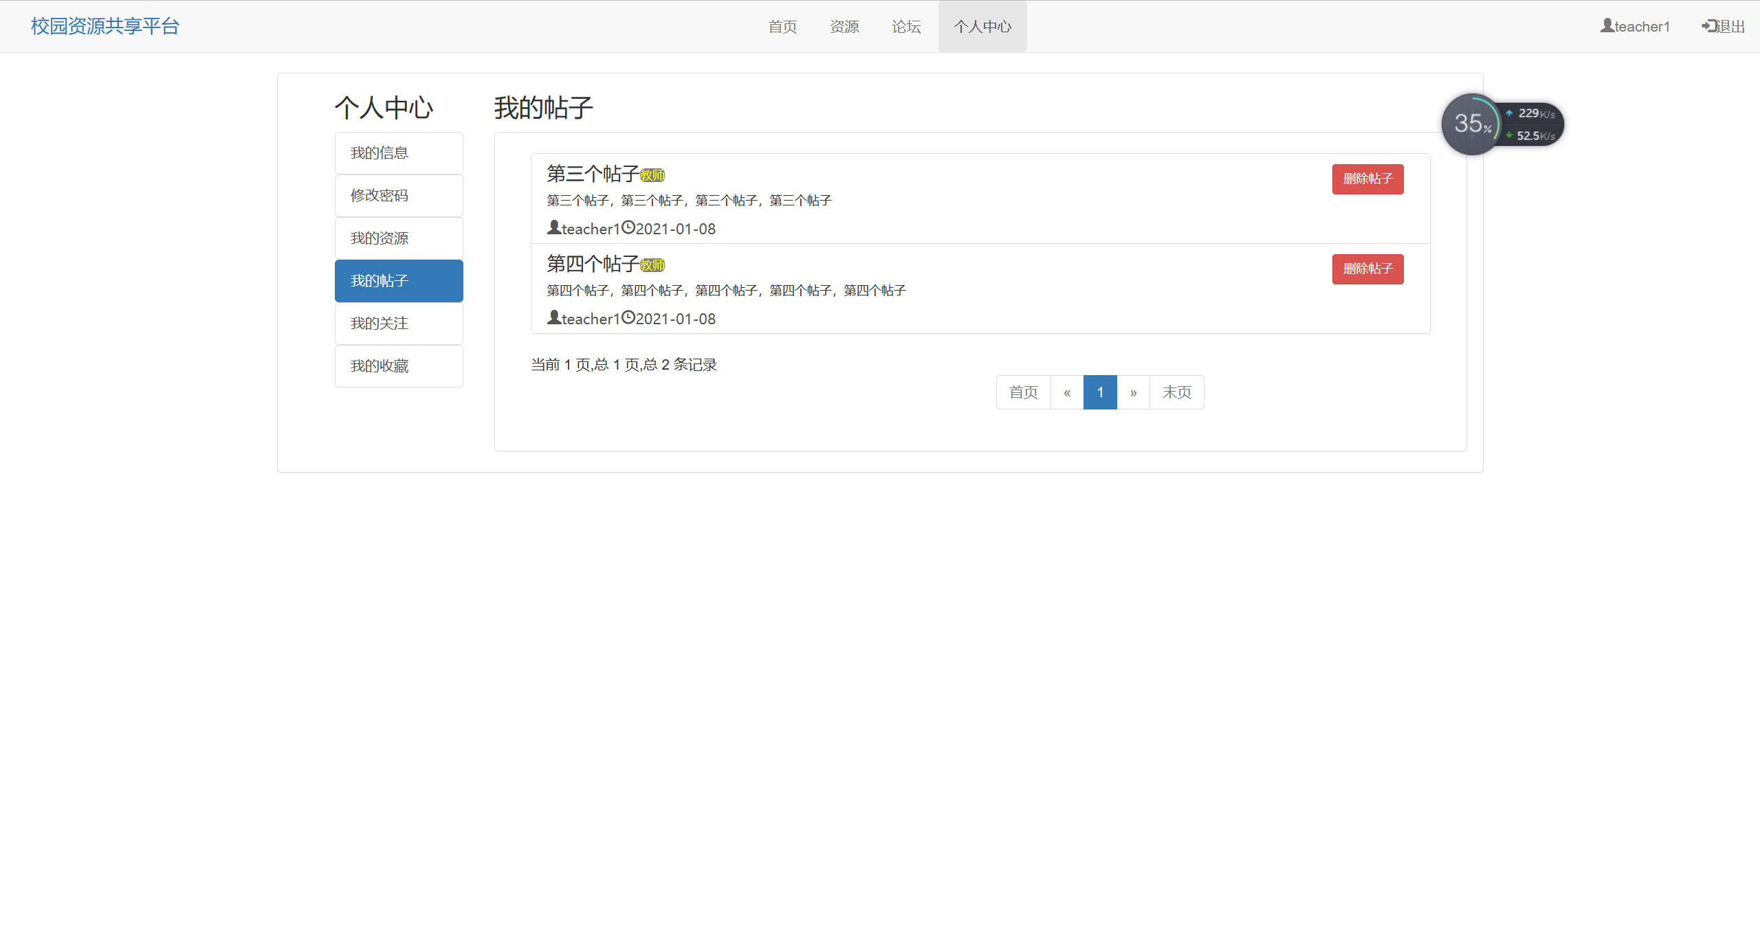The width and height of the screenshot is (1760, 944).
Task: Go to 资源 in the top menu
Action: 844,27
